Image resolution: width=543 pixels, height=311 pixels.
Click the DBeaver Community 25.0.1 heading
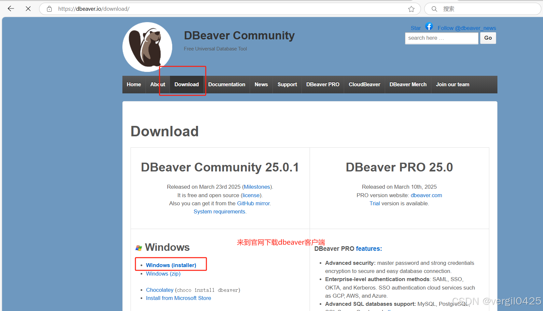(x=220, y=168)
